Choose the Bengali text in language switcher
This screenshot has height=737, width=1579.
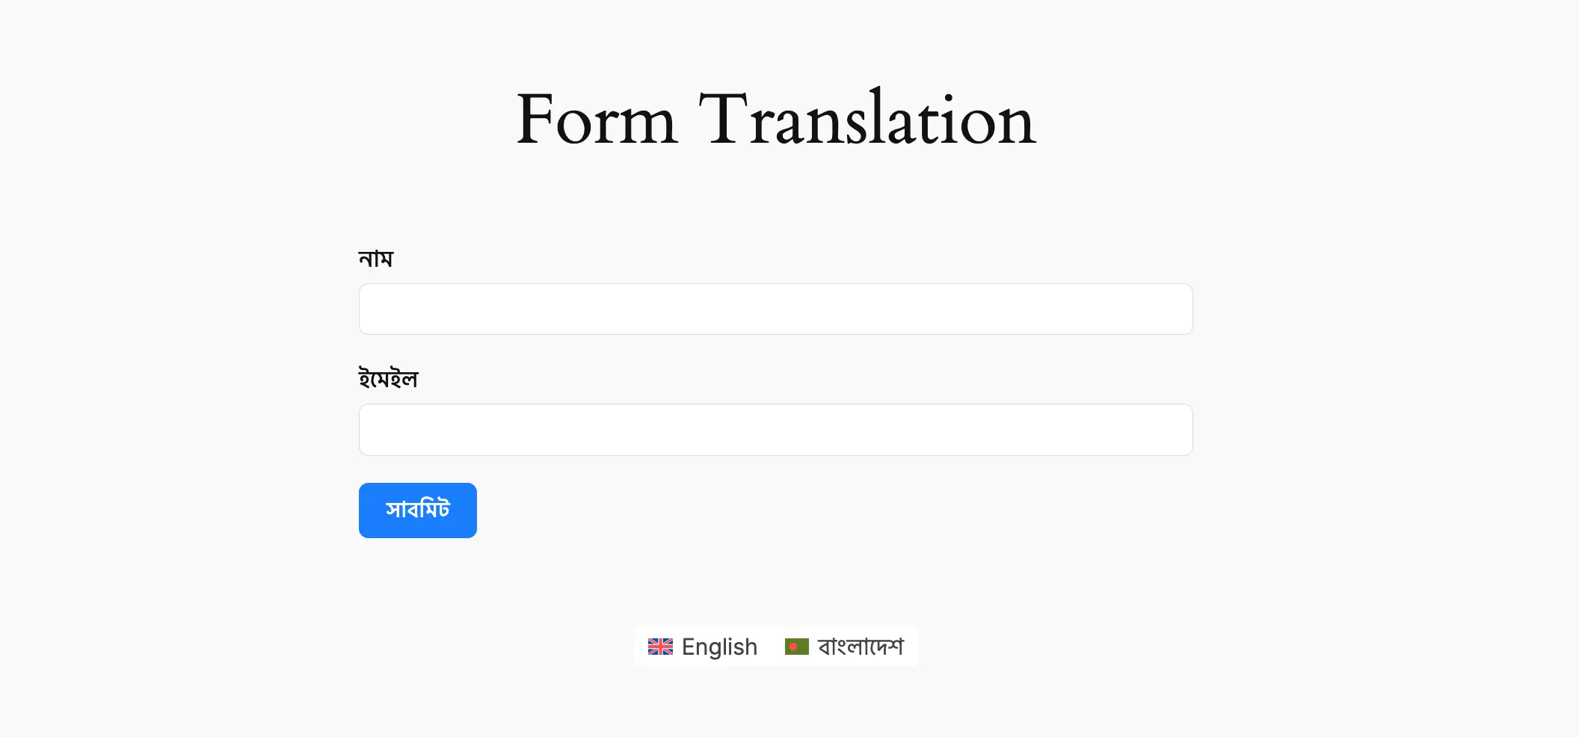861,647
